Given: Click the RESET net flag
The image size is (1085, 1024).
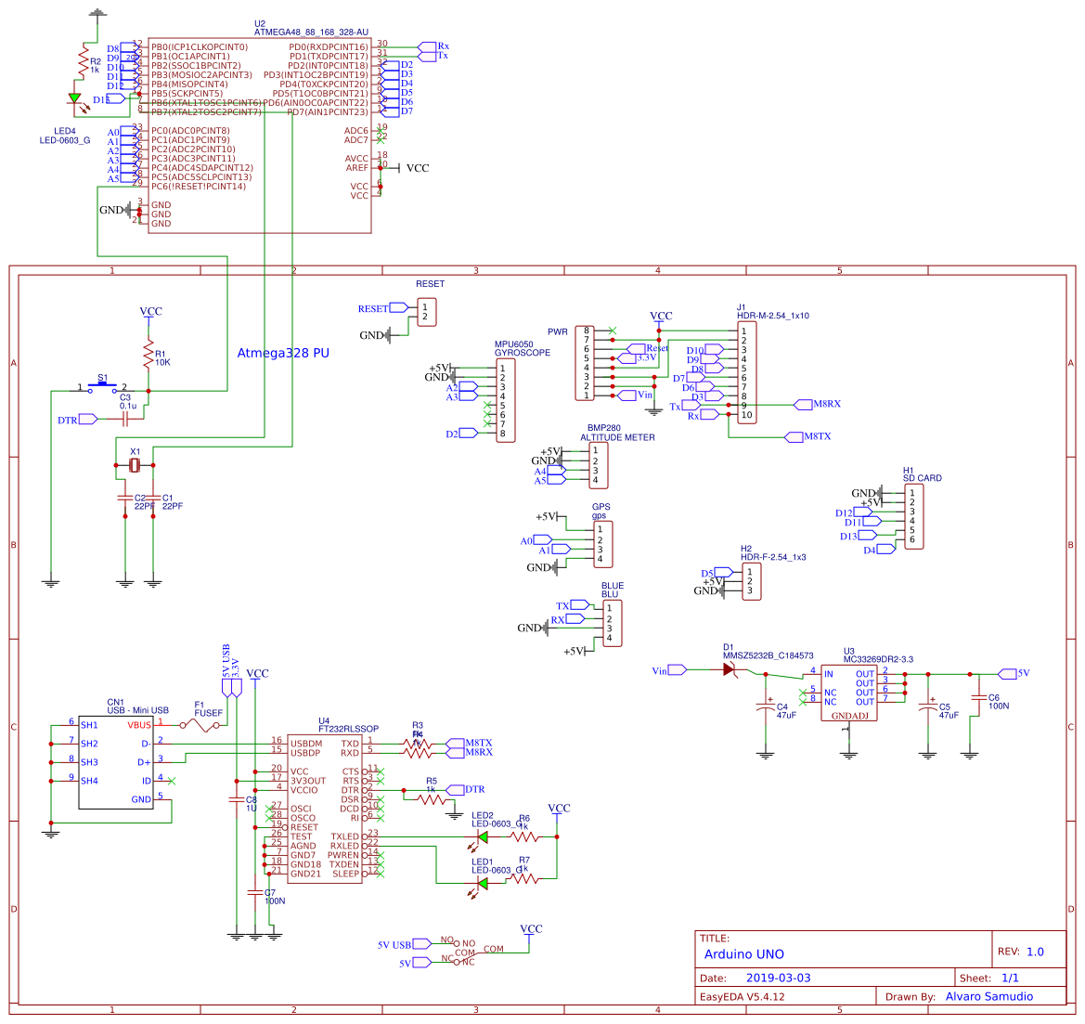Looking at the screenshot, I should coord(399,307).
